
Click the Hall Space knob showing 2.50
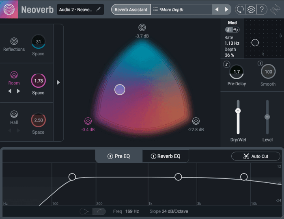(39, 120)
